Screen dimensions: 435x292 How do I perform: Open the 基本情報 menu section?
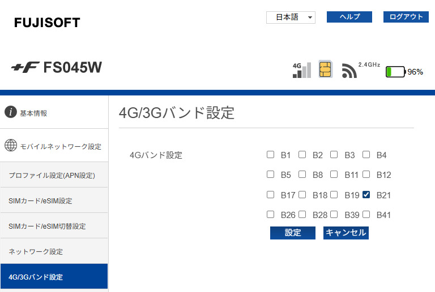point(34,113)
